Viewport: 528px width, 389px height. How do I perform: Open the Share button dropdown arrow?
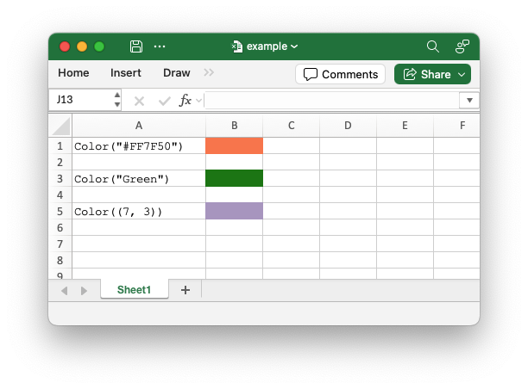point(462,74)
